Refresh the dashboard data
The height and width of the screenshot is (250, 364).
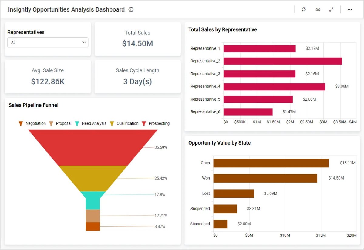click(x=304, y=9)
